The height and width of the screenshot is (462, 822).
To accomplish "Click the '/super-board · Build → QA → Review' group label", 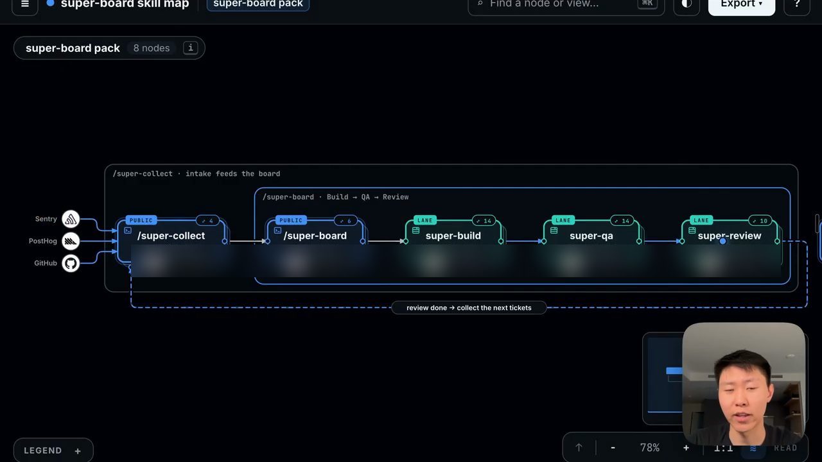I will (336, 197).
